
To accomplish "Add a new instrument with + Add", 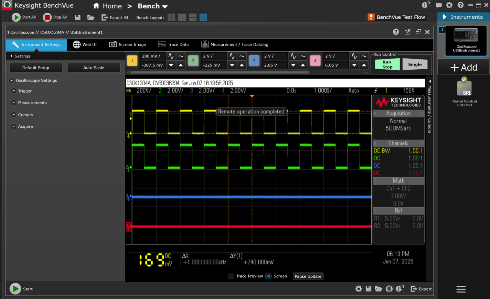I will (464, 67).
